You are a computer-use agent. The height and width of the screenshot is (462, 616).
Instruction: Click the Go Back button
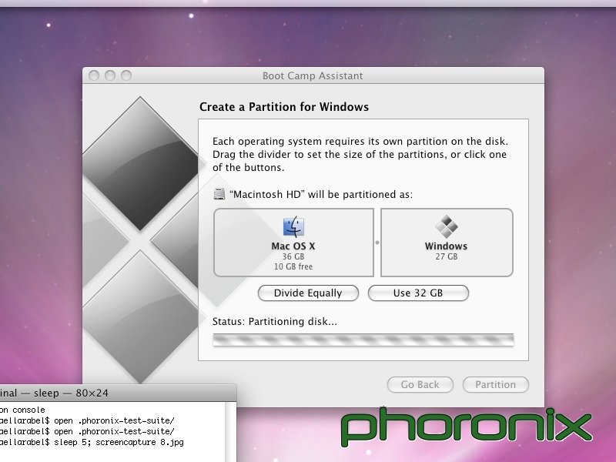(x=420, y=384)
